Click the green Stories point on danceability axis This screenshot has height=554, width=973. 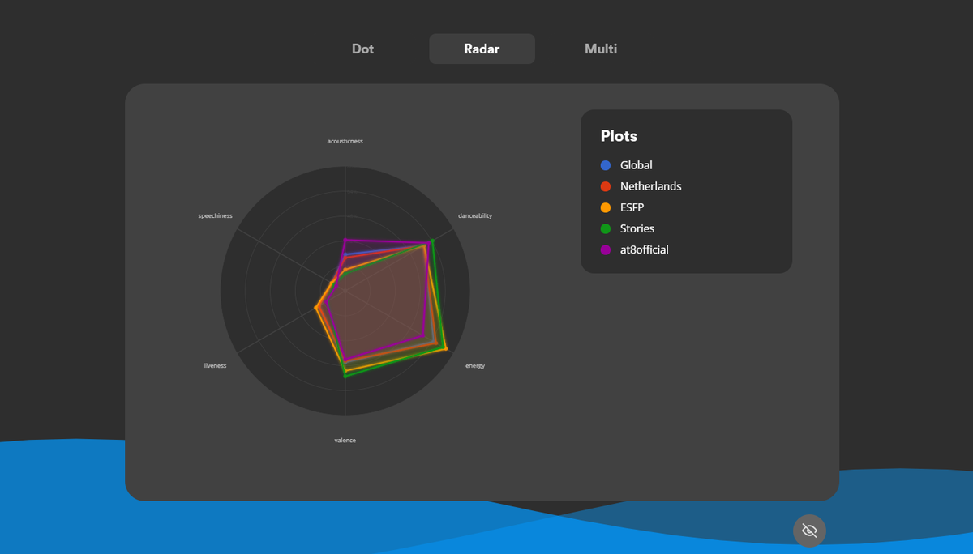432,241
